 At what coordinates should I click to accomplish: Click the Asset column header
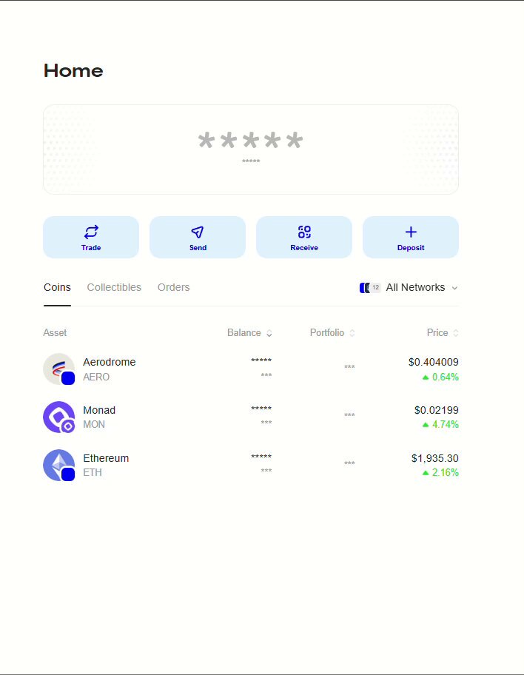(55, 333)
